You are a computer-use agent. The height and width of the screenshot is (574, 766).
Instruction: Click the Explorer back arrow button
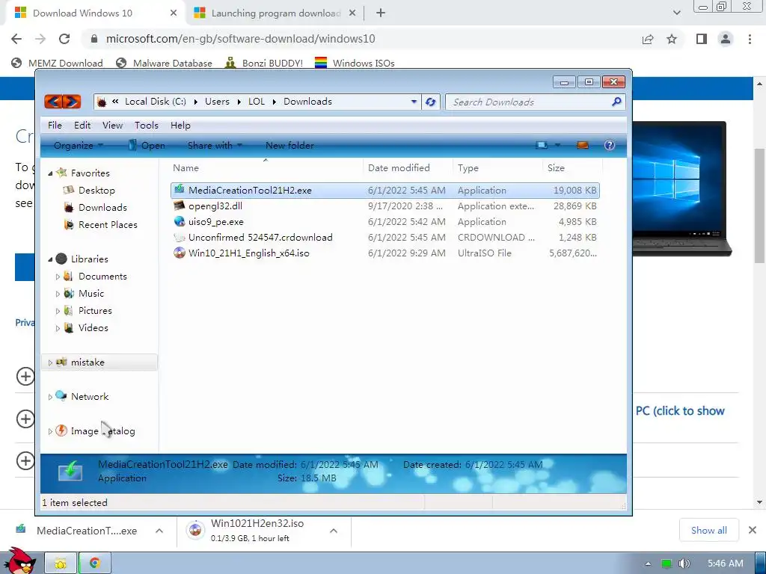(53, 102)
